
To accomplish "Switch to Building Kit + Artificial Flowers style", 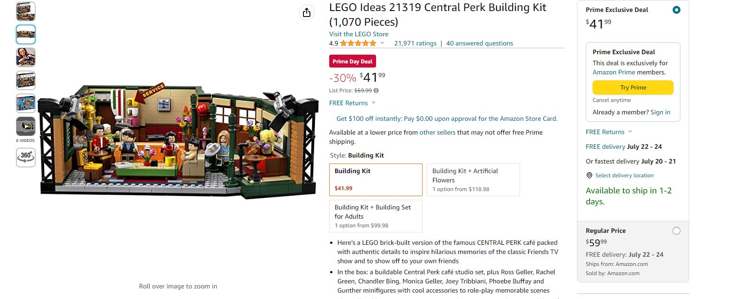I will [473, 180].
